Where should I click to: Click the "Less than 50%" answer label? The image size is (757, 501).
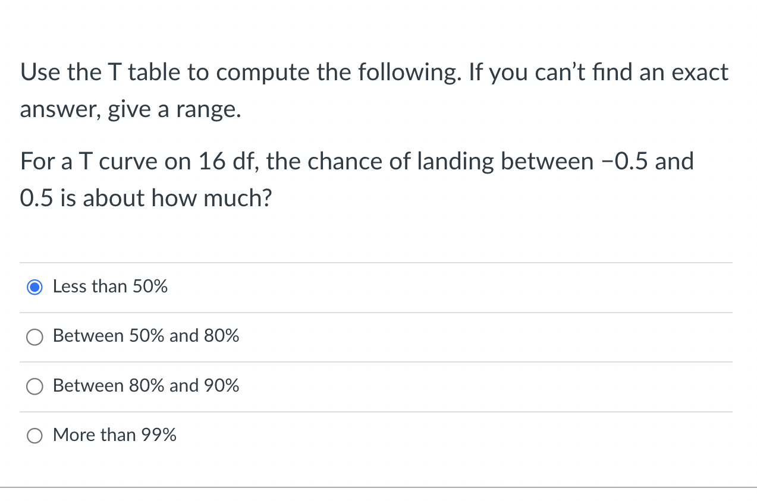(x=109, y=286)
